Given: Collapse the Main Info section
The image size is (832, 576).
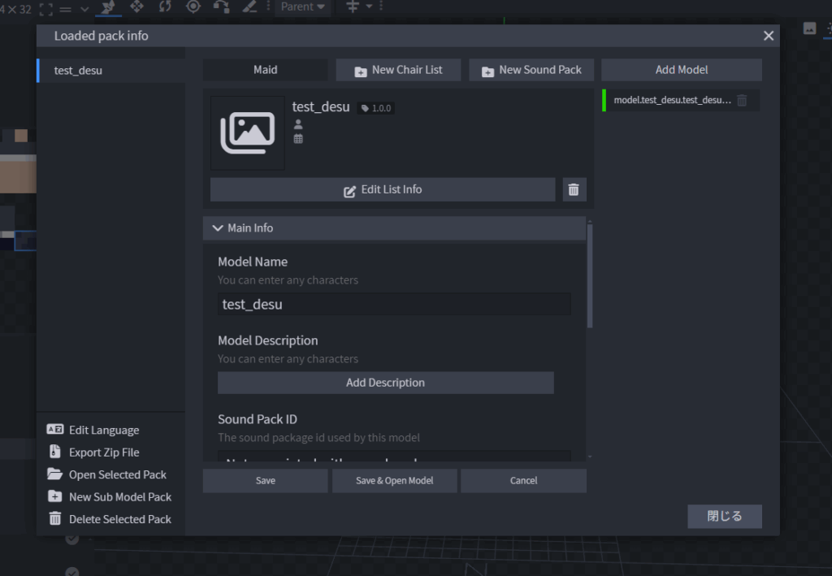Looking at the screenshot, I should (218, 228).
